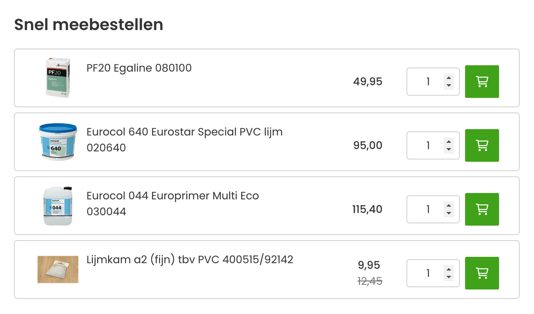The width and height of the screenshot is (534, 314).
Task: Decrease Lijmkam a2 quantity
Action: pyautogui.click(x=449, y=277)
